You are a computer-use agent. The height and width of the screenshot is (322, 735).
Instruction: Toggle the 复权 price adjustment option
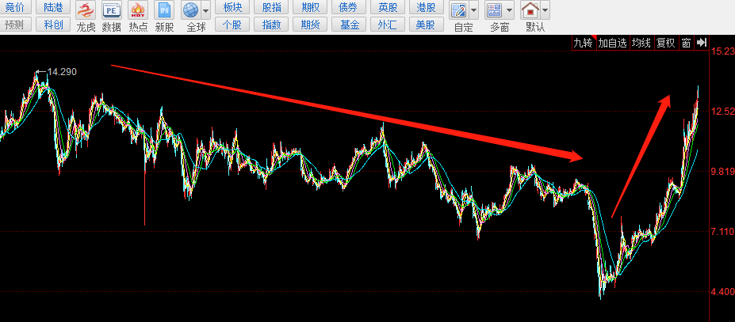tap(666, 43)
